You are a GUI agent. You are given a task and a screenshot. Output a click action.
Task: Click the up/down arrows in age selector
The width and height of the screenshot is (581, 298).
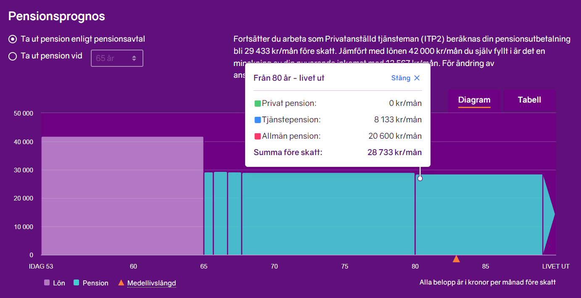coord(134,58)
